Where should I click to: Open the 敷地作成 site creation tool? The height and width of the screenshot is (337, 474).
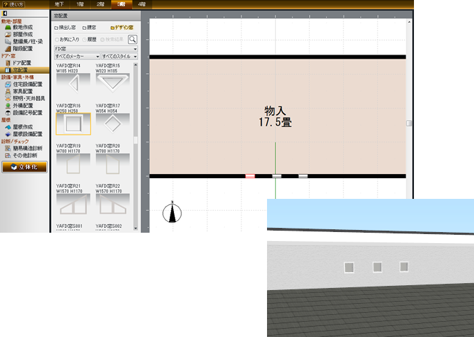[19, 27]
